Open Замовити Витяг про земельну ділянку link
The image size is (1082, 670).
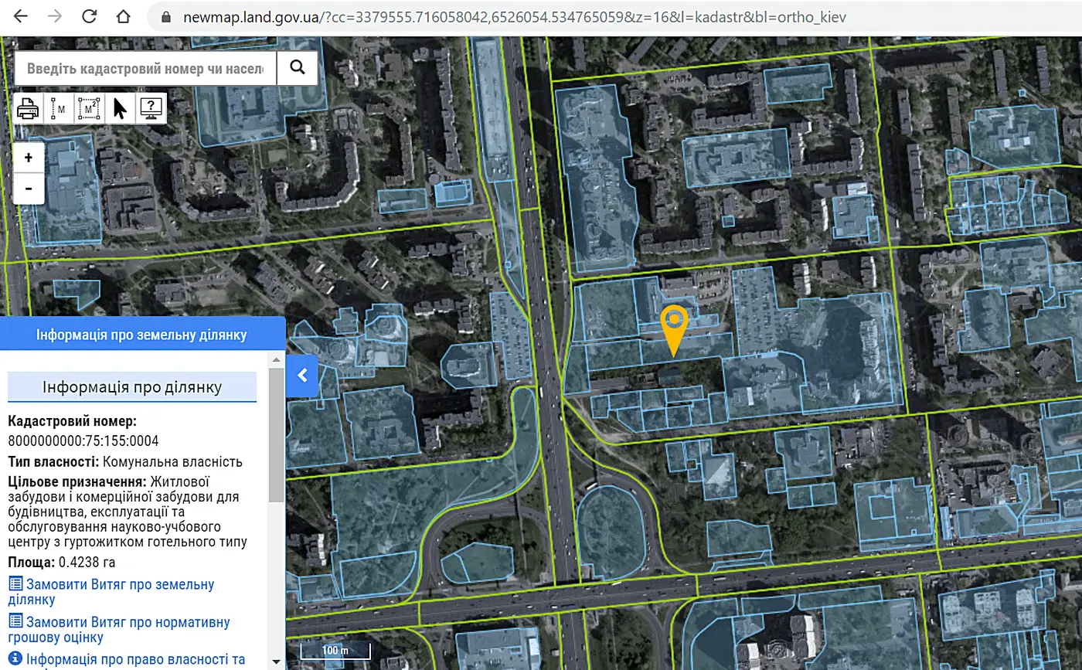(111, 592)
